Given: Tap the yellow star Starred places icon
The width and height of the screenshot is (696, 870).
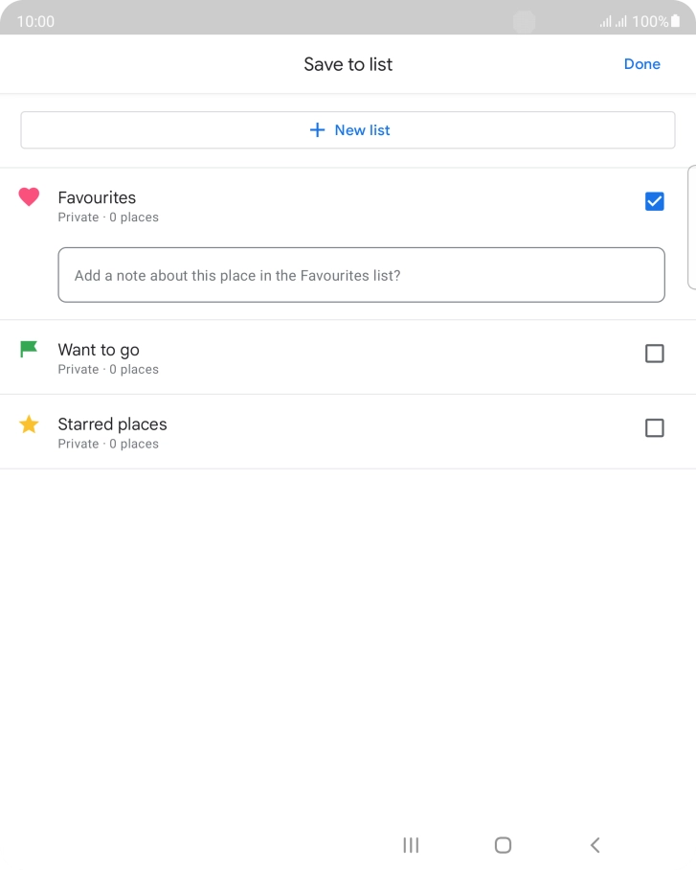Looking at the screenshot, I should point(29,424).
